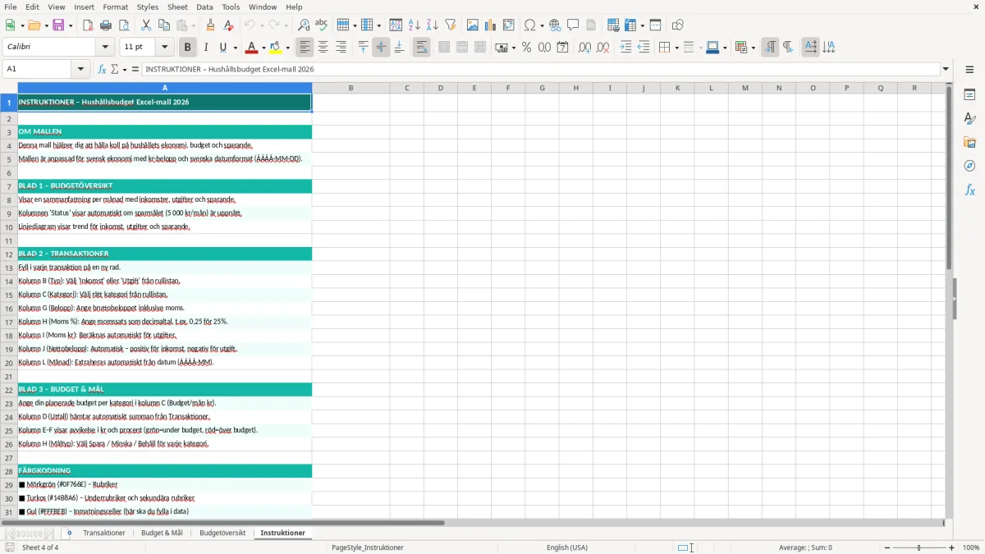
Task: Toggle Italic formatting
Action: coord(206,48)
